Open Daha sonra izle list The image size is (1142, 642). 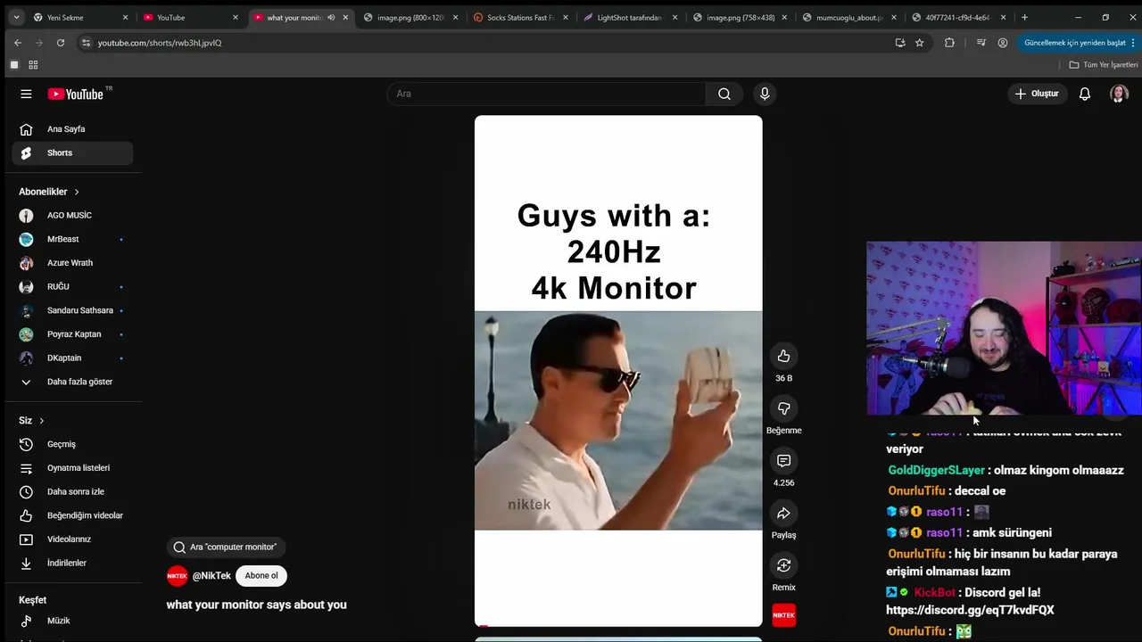(x=72, y=492)
